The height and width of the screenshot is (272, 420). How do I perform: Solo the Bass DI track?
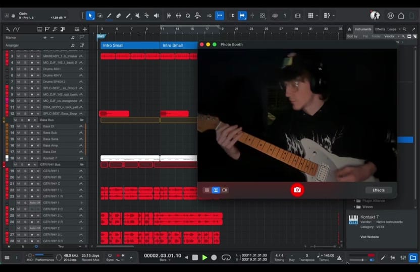(25, 126)
